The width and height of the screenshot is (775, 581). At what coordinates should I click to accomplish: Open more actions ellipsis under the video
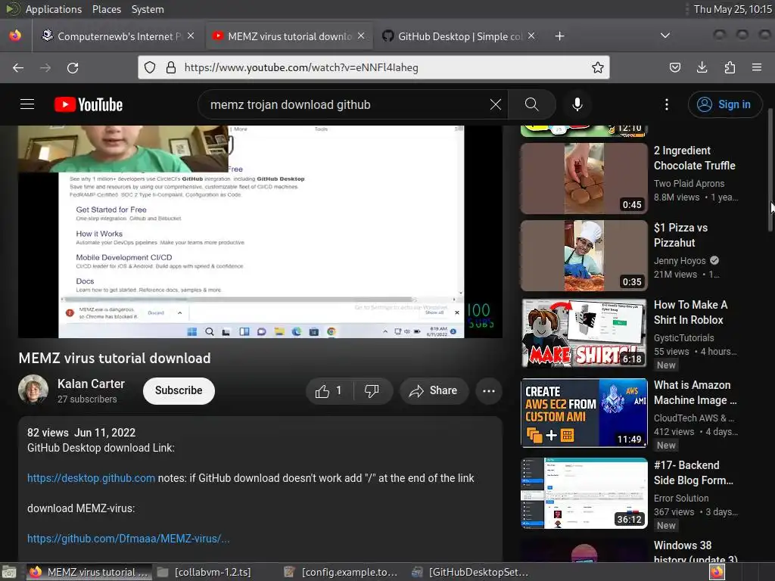[x=489, y=391]
